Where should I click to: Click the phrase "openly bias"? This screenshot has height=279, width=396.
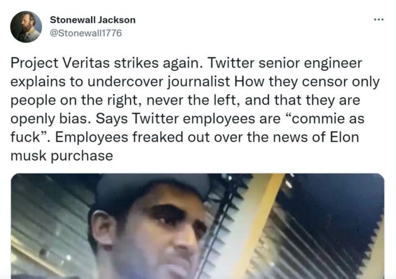click(x=49, y=119)
